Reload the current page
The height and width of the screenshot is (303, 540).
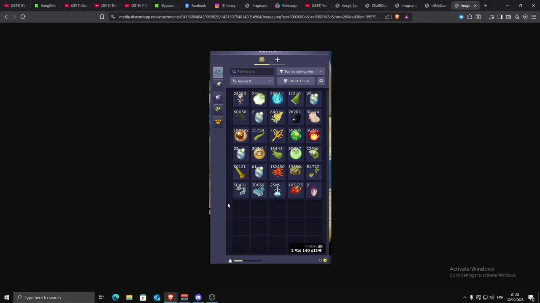pyautogui.click(x=23, y=17)
